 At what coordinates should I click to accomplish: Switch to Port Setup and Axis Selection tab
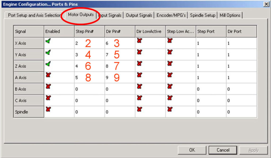tap(34, 15)
